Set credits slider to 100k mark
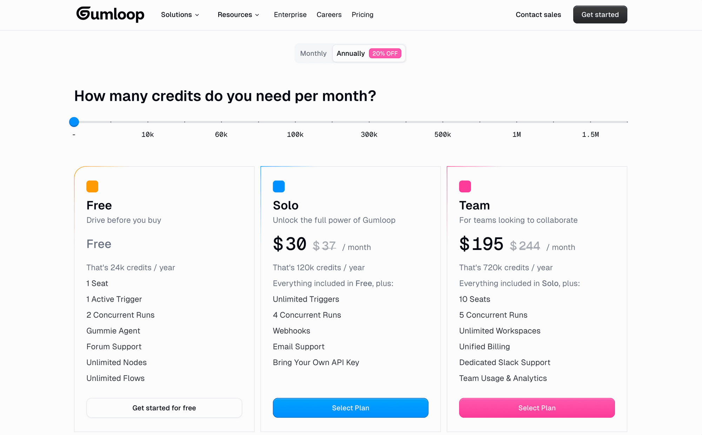 (295, 122)
